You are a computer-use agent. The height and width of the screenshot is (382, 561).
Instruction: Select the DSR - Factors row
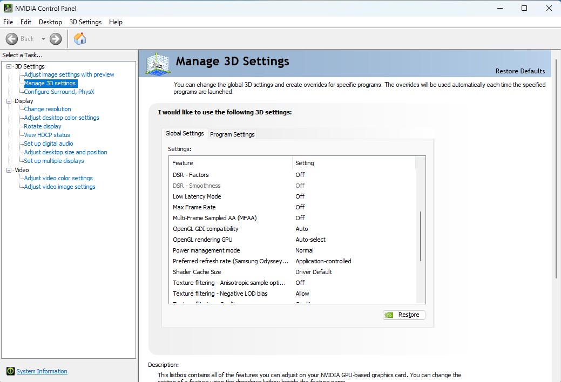pyautogui.click(x=292, y=175)
